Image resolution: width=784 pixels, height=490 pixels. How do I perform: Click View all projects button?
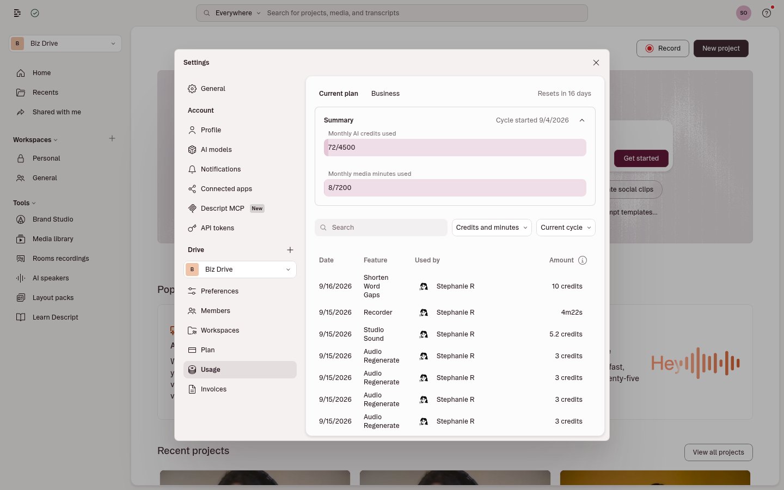point(718,452)
